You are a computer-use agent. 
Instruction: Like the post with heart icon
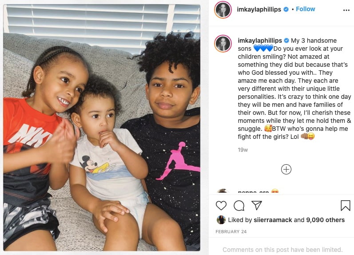coord(221,206)
